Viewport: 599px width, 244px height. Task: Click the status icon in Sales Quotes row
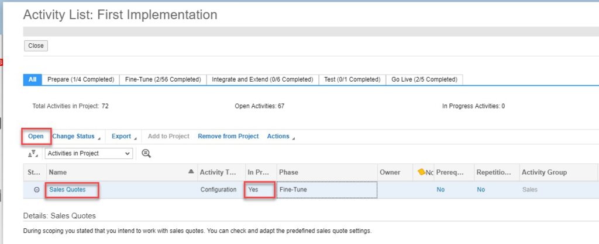point(36,190)
